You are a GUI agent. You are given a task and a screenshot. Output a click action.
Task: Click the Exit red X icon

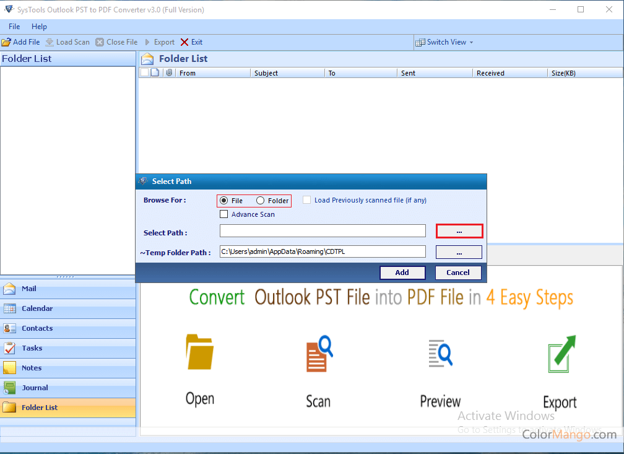(x=184, y=42)
